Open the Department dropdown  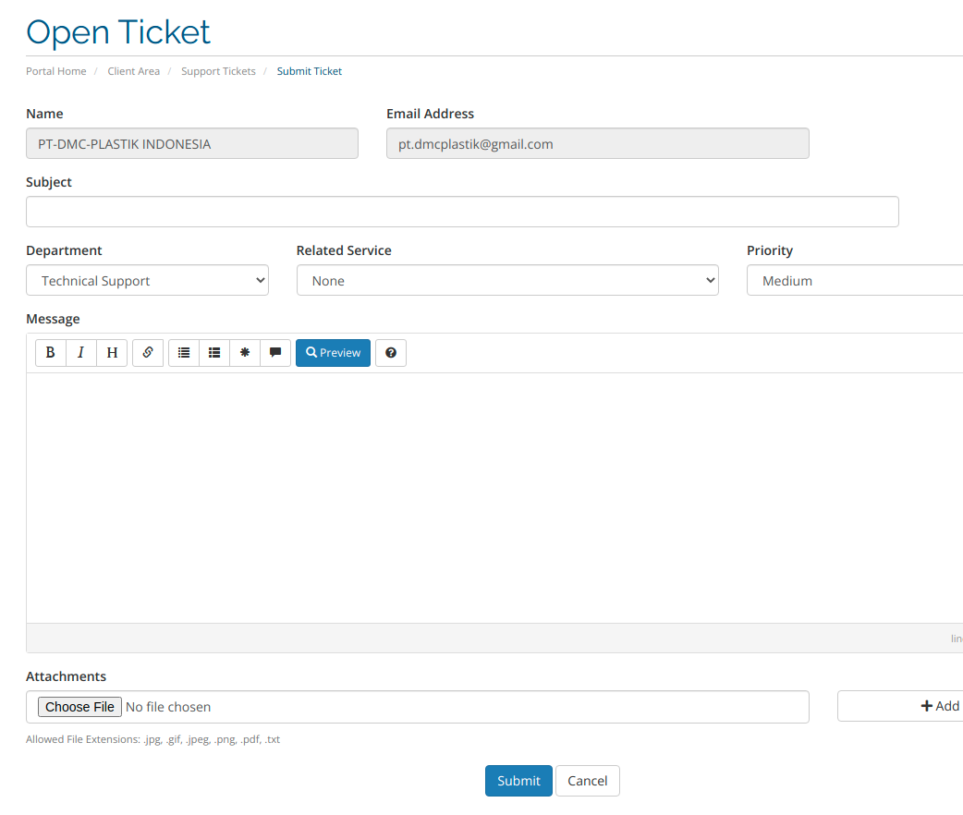(x=147, y=280)
